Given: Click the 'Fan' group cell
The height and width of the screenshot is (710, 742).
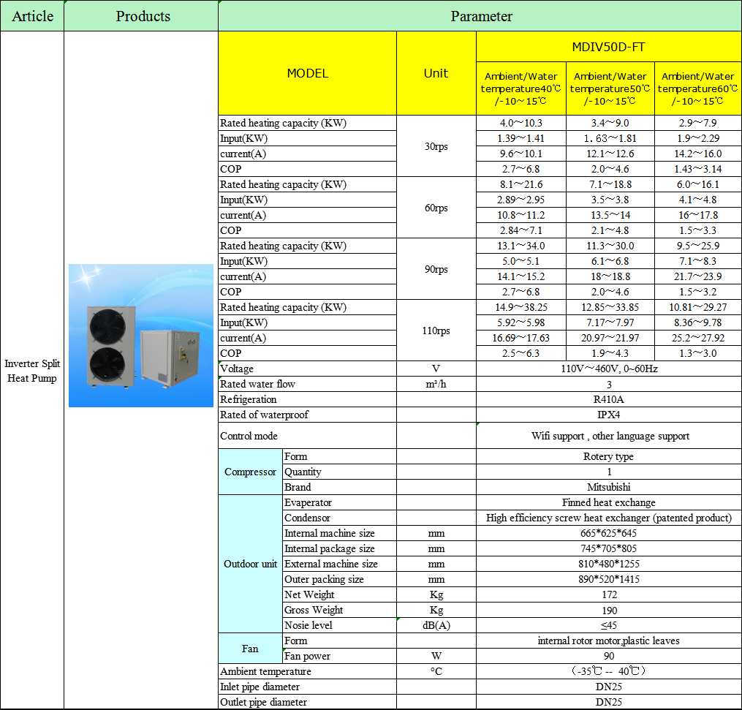Looking at the screenshot, I should (x=250, y=649).
